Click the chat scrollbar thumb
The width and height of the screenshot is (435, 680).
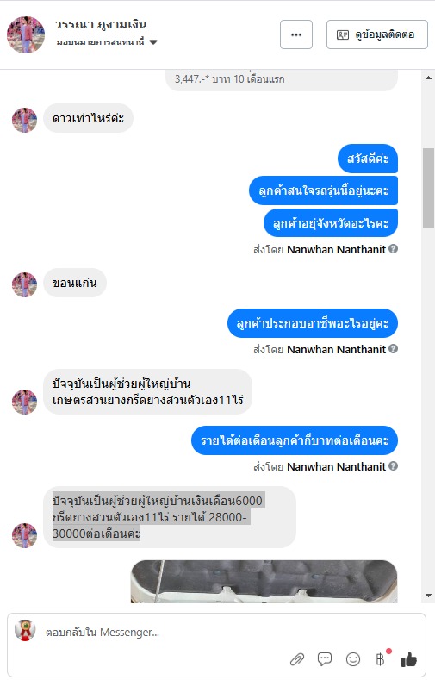[428, 187]
